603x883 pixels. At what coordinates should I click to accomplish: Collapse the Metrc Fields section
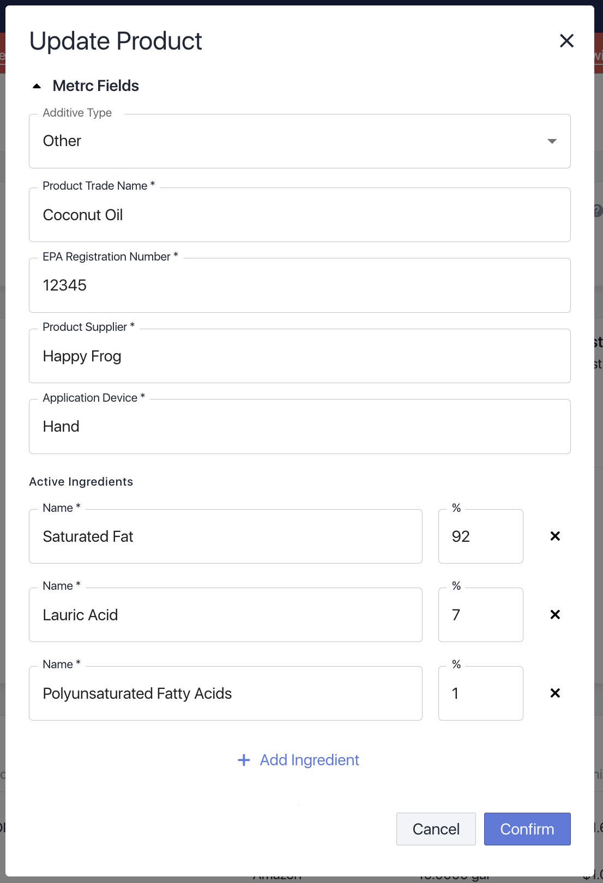tap(37, 86)
